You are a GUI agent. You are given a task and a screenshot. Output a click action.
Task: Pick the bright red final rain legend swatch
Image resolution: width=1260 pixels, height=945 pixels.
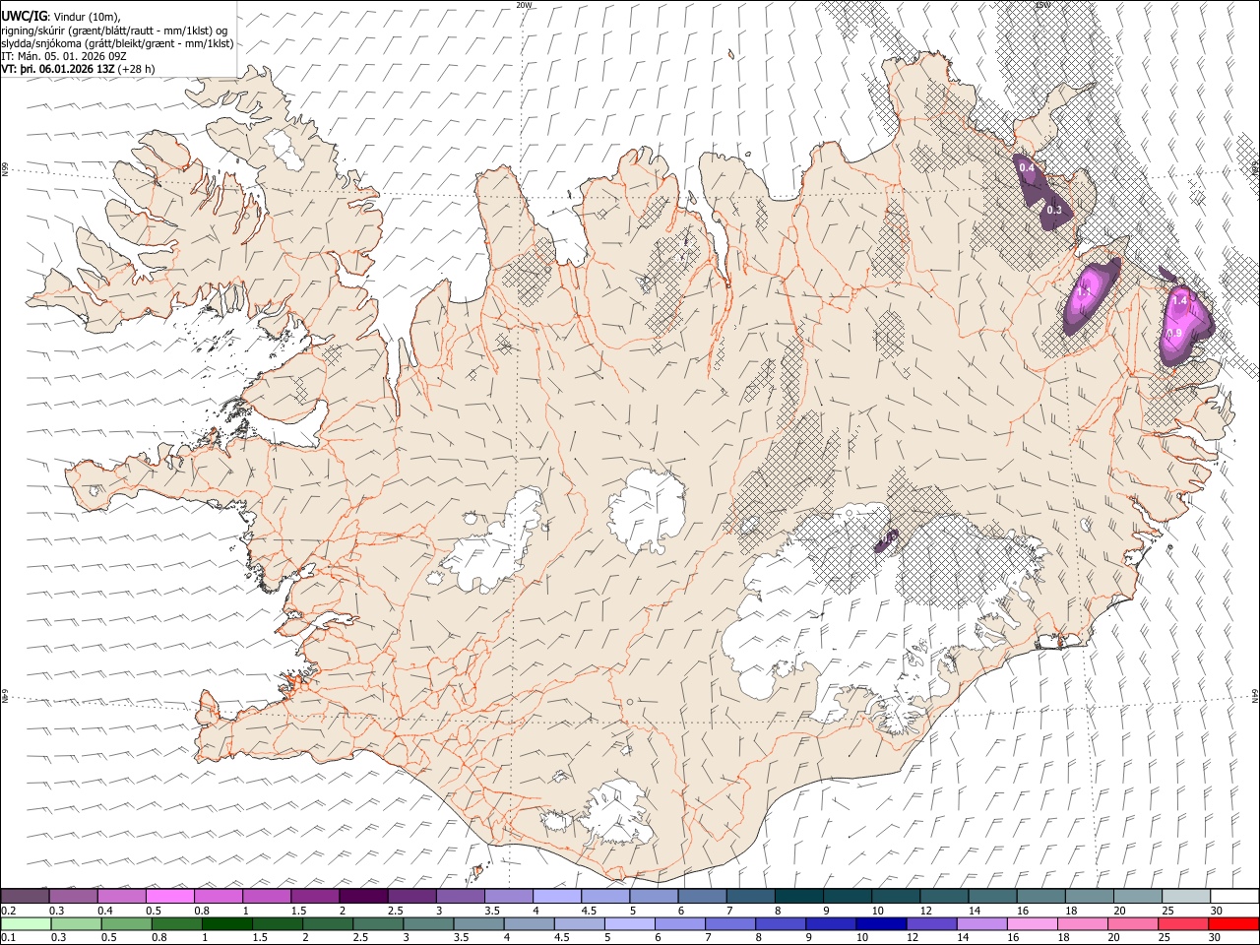pyautogui.click(x=1233, y=924)
